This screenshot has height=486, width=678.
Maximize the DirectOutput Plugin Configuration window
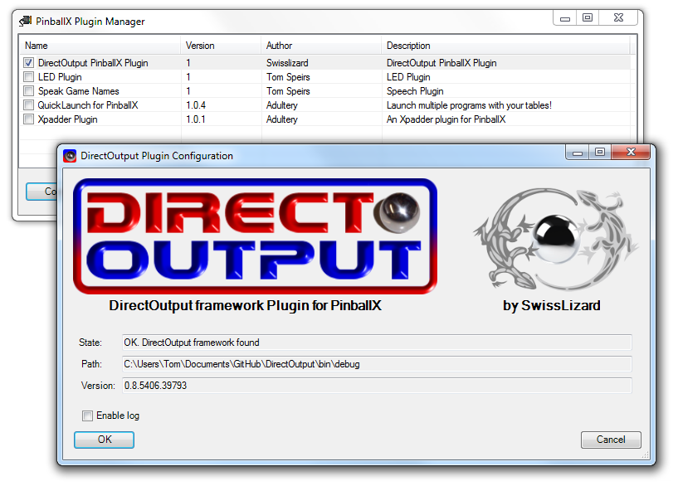600,153
